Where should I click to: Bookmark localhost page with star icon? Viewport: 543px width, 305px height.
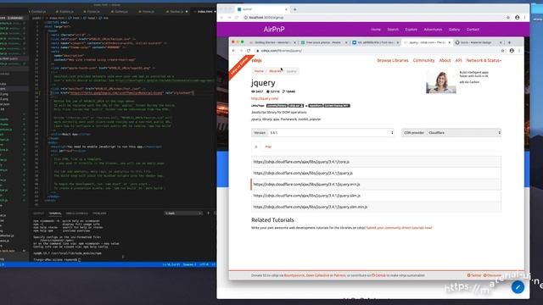point(508,17)
